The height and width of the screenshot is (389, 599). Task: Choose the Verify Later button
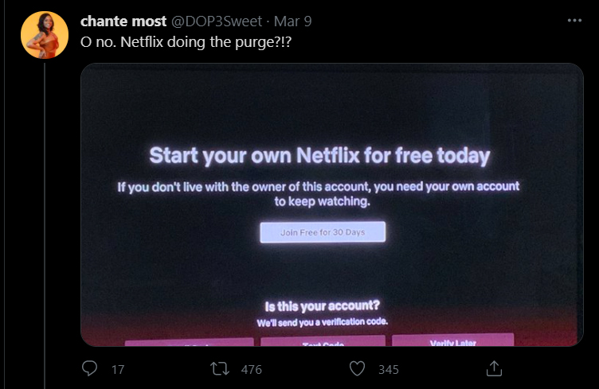click(452, 340)
